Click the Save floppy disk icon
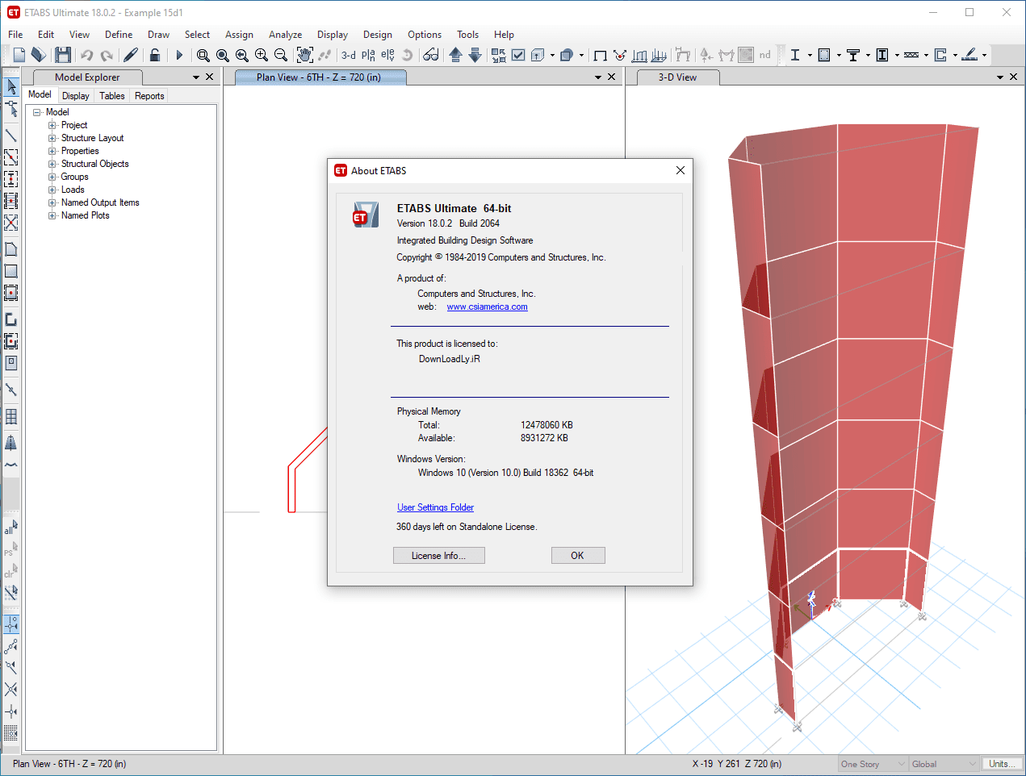The image size is (1026, 776). tap(63, 55)
